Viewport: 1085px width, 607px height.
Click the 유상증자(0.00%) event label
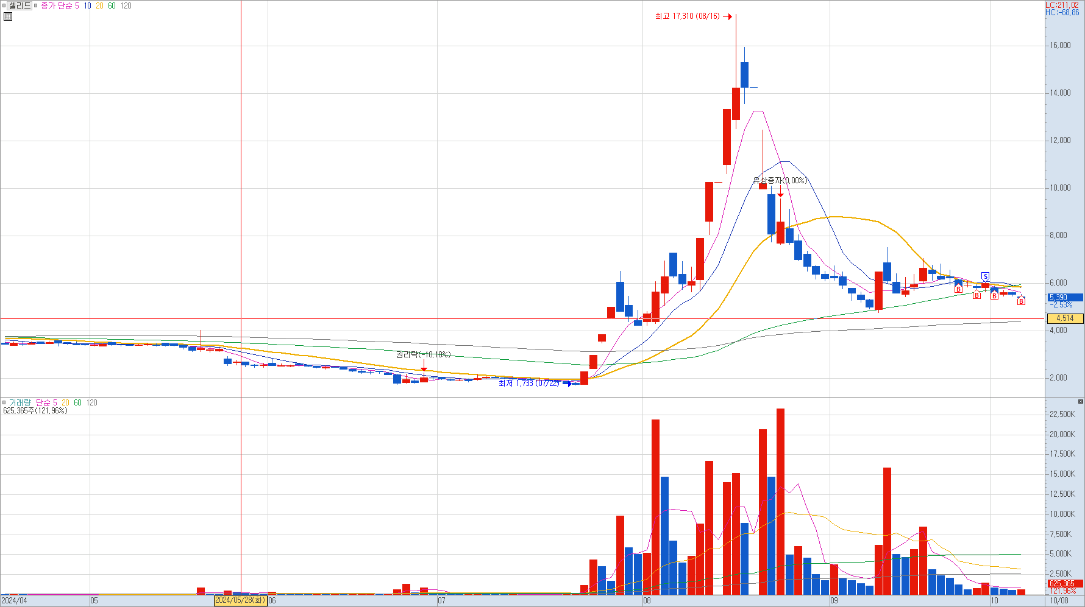[x=780, y=180]
